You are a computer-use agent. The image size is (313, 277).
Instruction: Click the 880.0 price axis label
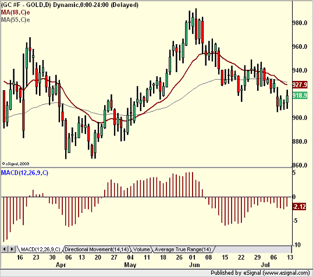coord(300,141)
